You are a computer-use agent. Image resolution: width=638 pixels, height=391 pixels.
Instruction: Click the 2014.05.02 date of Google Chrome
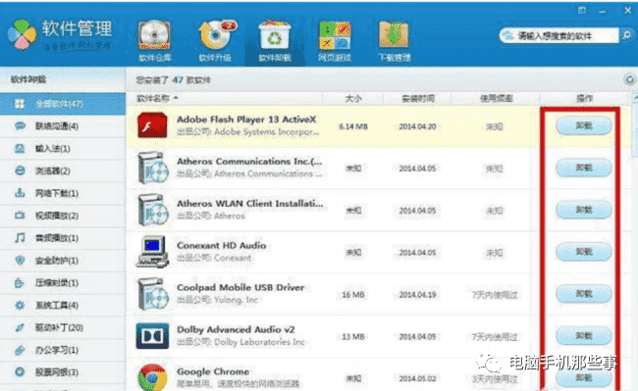(417, 378)
